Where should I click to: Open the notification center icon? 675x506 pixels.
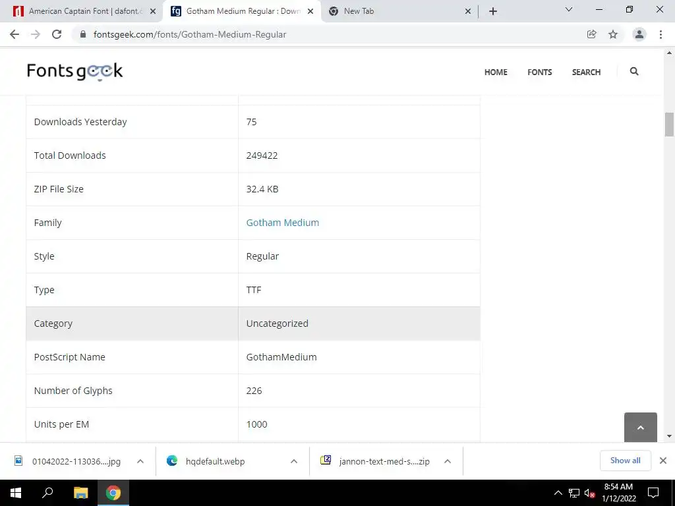pyautogui.click(x=653, y=493)
